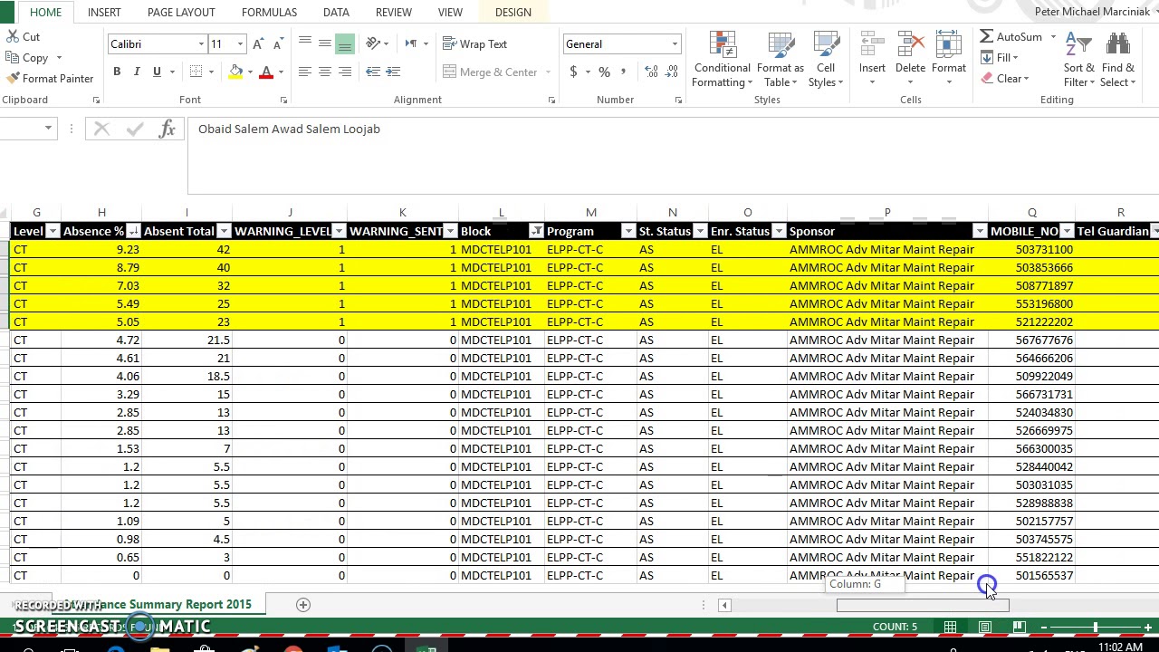Image resolution: width=1159 pixels, height=652 pixels.
Task: Open Find & Select menu
Action: pyautogui.click(x=1118, y=60)
